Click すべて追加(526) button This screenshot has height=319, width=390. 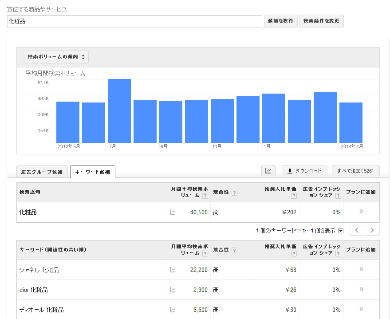point(356,171)
